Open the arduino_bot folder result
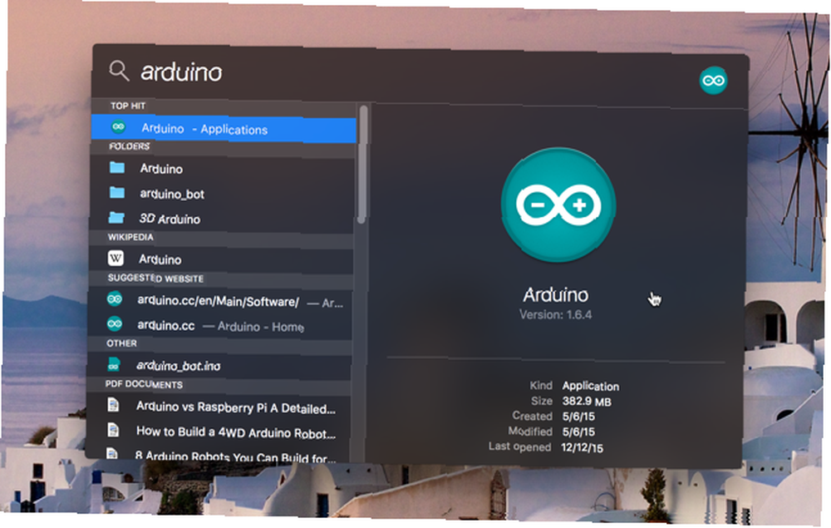 pyautogui.click(x=222, y=194)
